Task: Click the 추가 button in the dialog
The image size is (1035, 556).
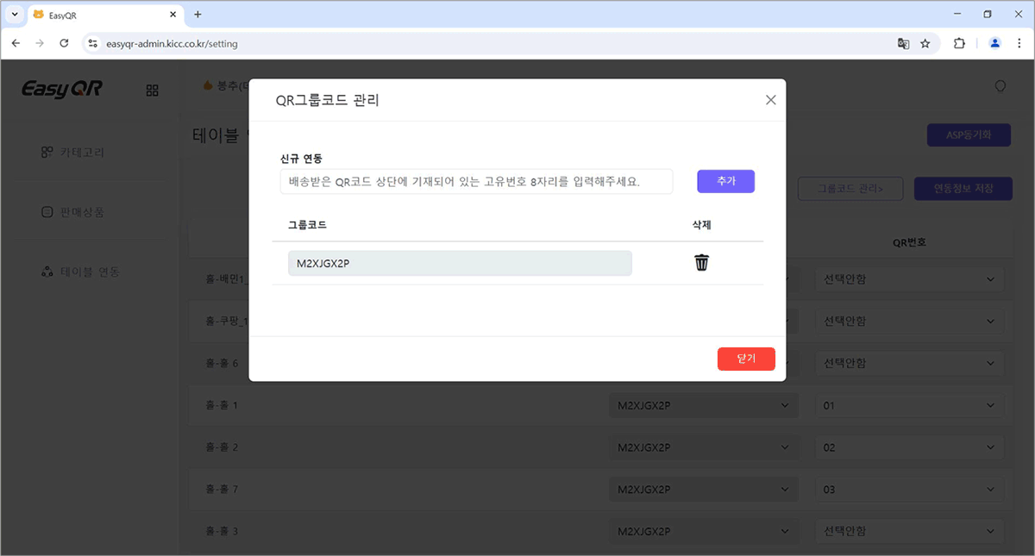Action: pos(725,181)
